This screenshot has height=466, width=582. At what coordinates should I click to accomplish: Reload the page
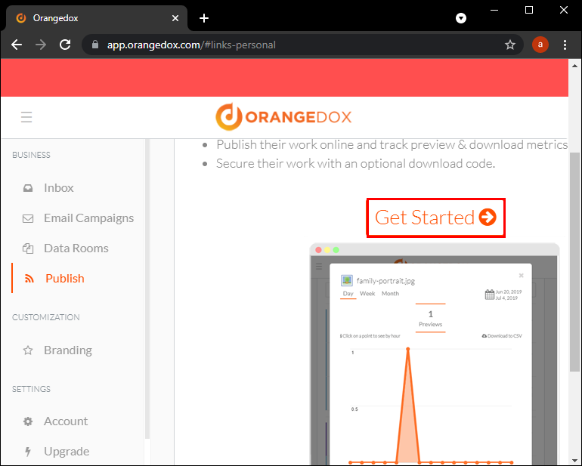point(65,45)
